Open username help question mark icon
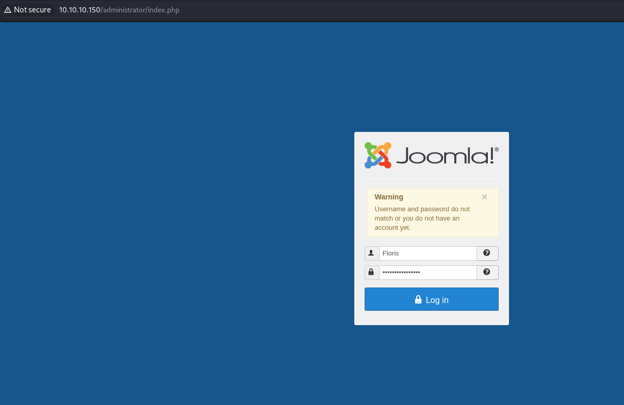 coord(487,253)
